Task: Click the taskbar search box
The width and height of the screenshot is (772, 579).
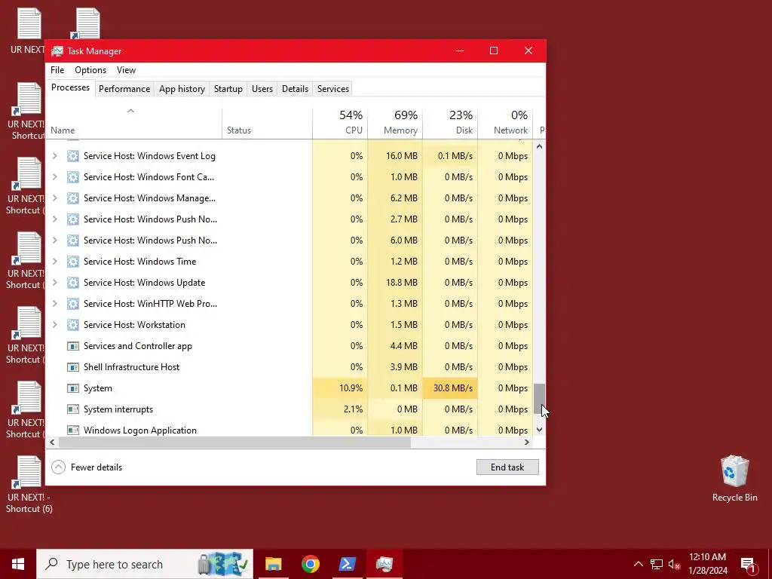Action: [x=145, y=564]
